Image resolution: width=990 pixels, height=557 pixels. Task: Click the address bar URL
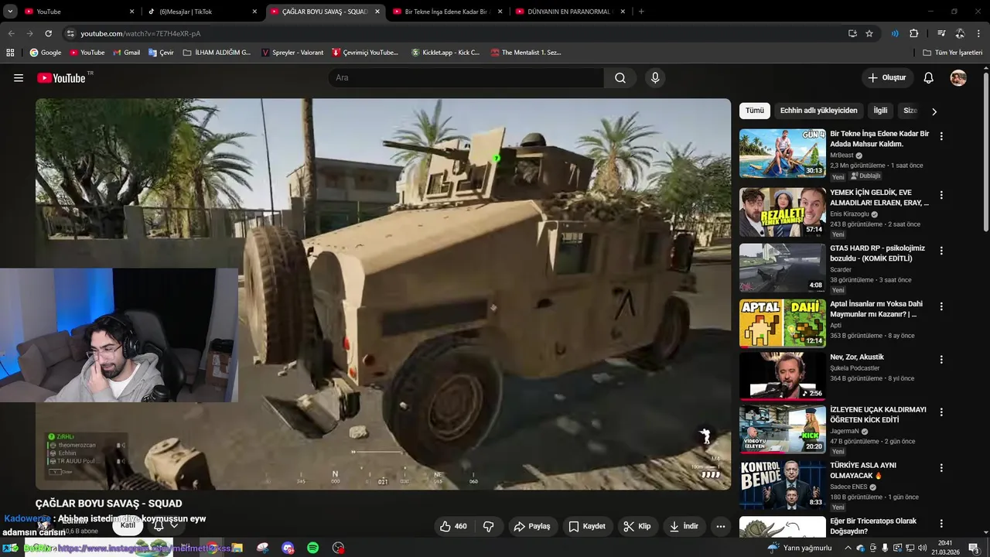pyautogui.click(x=141, y=33)
